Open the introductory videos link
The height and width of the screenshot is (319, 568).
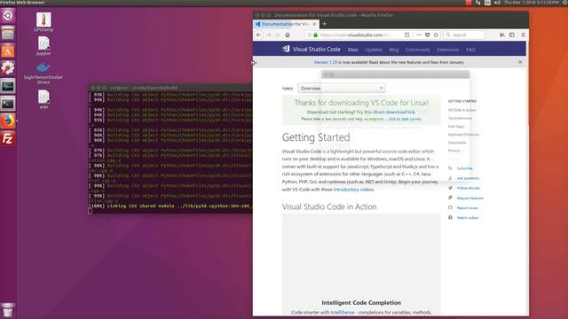(353, 190)
